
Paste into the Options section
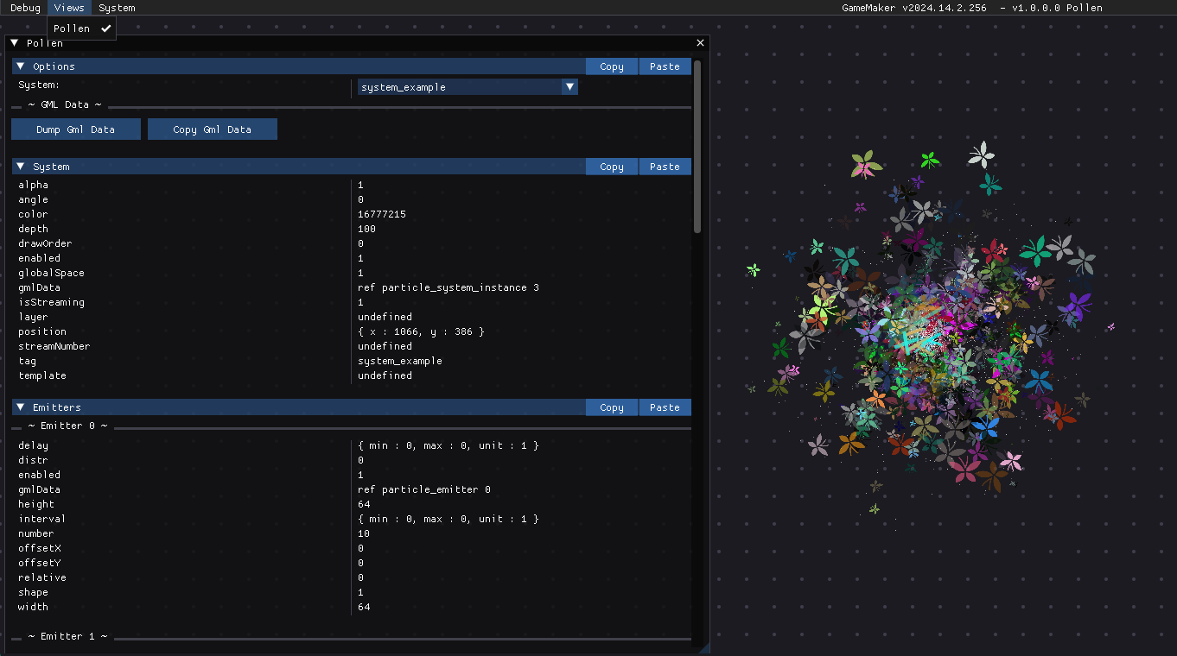pyautogui.click(x=665, y=66)
